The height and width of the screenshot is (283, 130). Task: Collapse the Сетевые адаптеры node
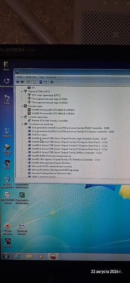[22, 117]
